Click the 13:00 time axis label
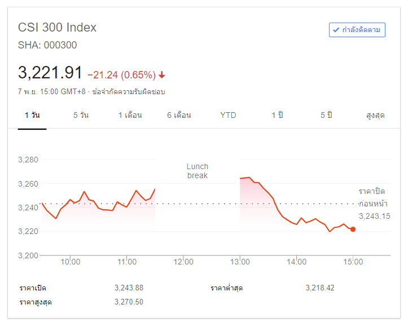Screen dimensions: 408x331 coord(240,262)
